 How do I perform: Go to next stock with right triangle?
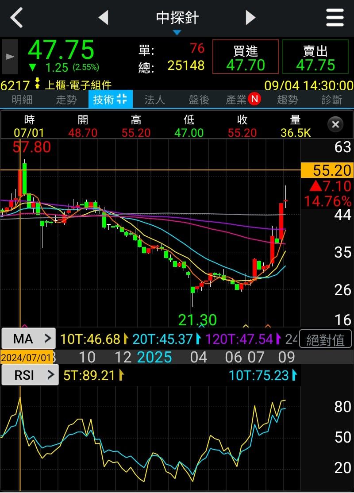click(x=250, y=18)
